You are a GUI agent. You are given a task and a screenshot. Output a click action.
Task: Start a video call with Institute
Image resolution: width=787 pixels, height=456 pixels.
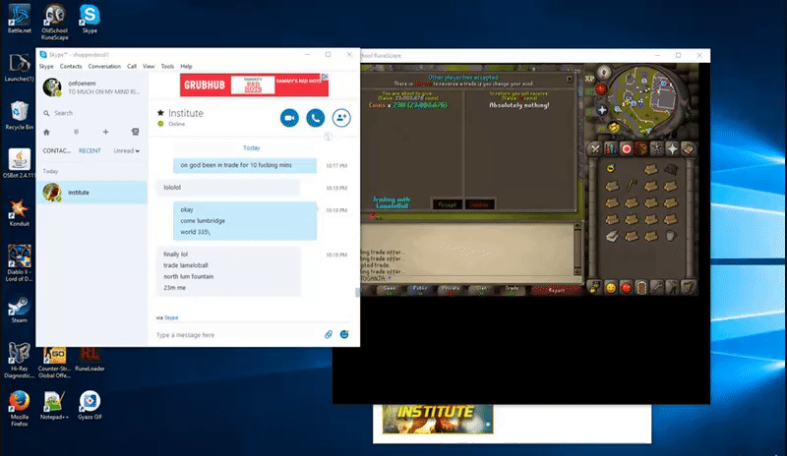(x=289, y=118)
